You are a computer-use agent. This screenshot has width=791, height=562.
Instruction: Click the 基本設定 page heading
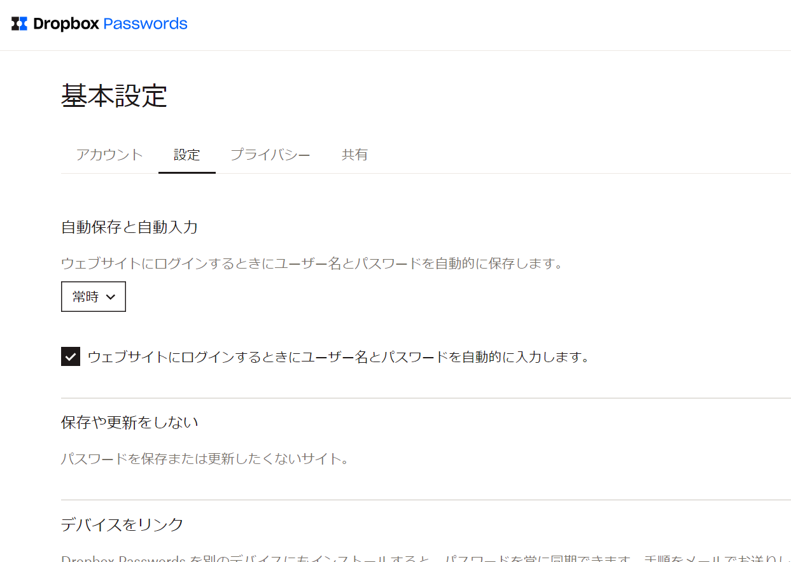114,95
